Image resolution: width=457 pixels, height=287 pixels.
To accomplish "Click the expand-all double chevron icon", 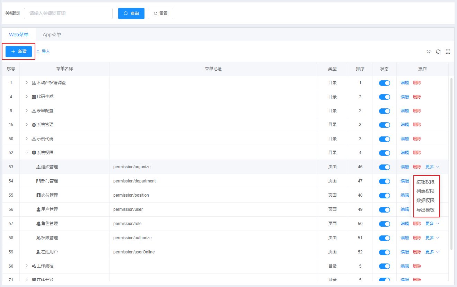I will pos(429,52).
